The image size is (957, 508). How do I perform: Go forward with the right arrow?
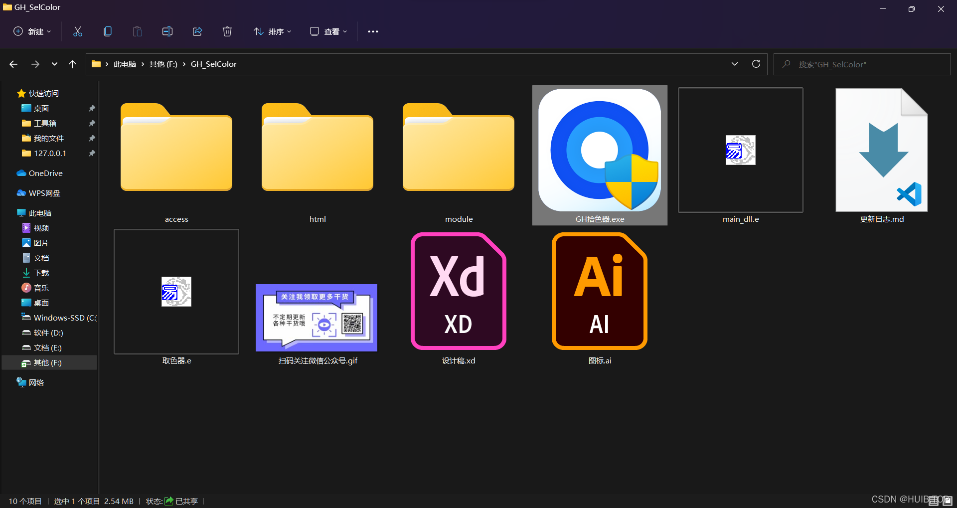coord(35,64)
